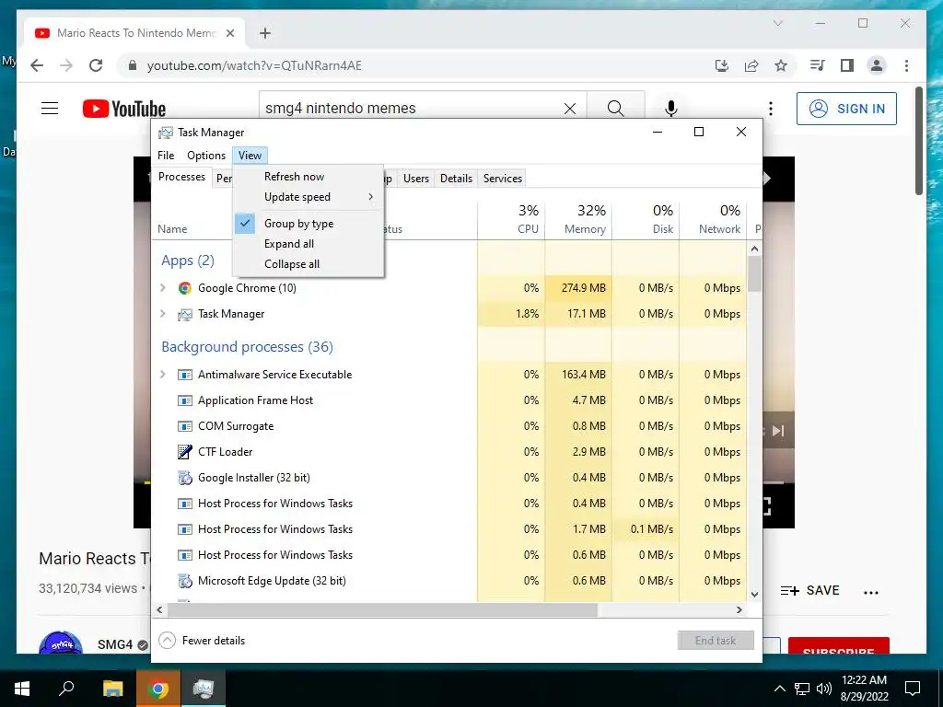Click the Application Frame Host icon
This screenshot has width=943, height=707.
[x=184, y=400]
